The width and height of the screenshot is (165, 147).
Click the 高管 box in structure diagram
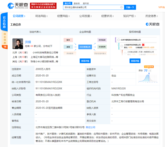click(68, 47)
